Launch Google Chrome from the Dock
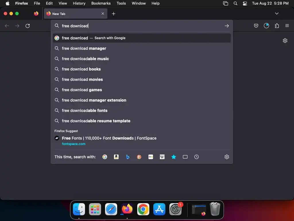Screen dimensions: 294x221 [143, 209]
